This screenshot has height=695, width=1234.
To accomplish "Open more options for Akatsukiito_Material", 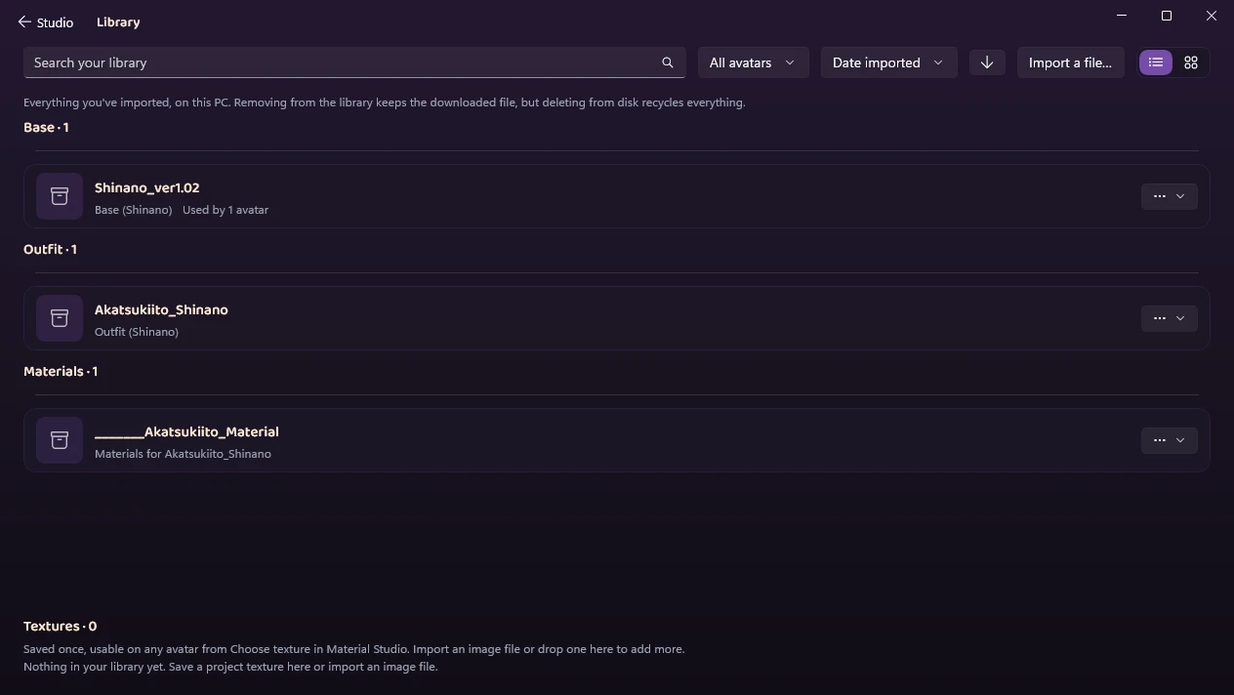I will click(x=1169, y=440).
